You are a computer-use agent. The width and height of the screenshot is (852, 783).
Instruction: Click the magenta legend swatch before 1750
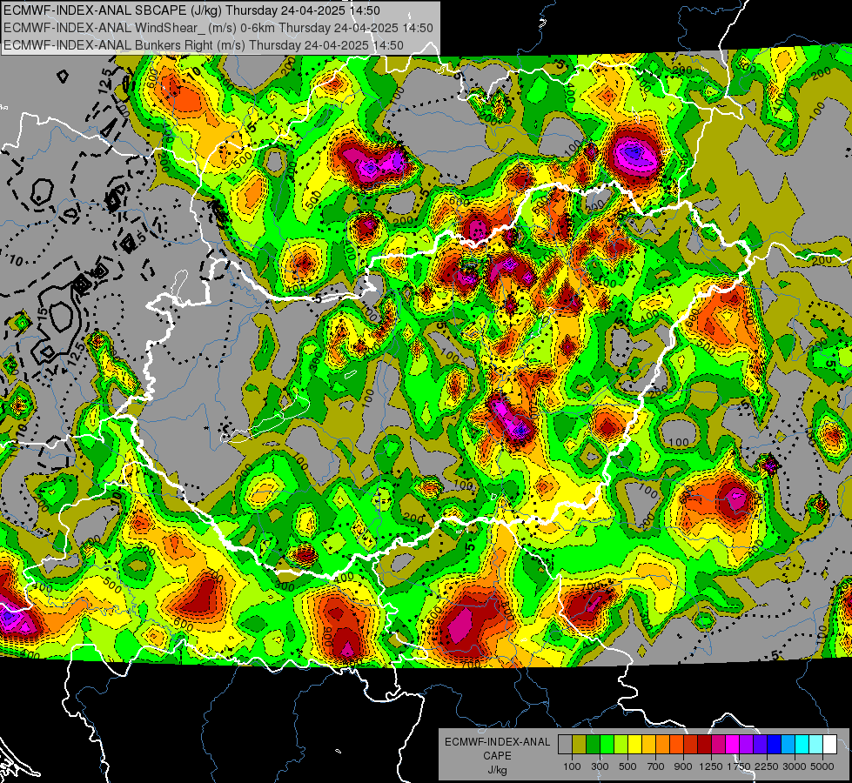[733, 744]
